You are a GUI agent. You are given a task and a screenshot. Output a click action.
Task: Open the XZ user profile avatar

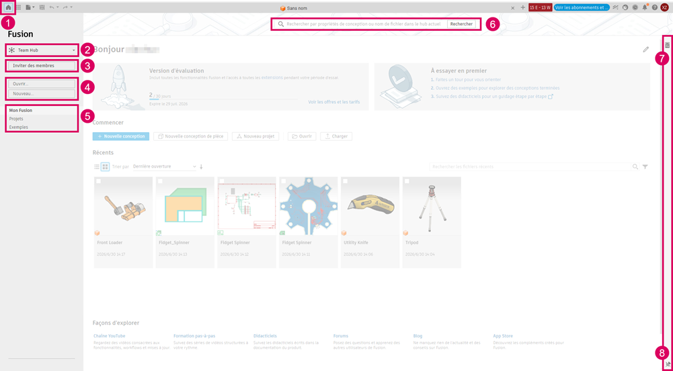coord(664,7)
